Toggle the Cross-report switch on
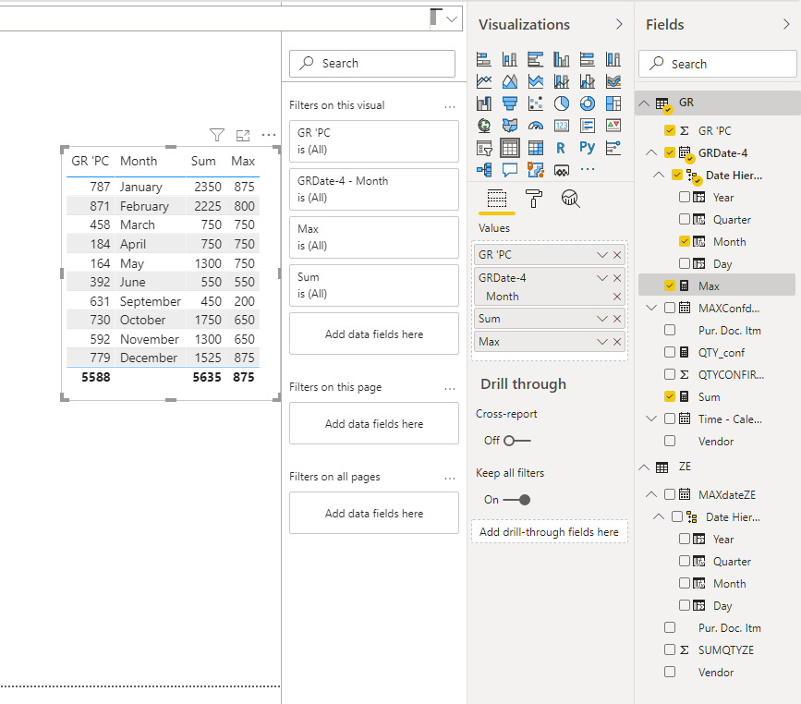 click(517, 441)
